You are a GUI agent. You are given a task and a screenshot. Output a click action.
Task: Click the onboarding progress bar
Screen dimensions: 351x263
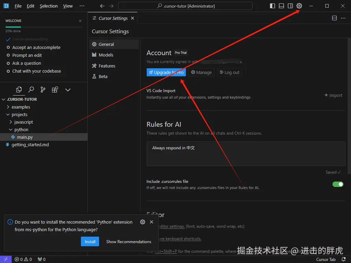coord(44,27)
